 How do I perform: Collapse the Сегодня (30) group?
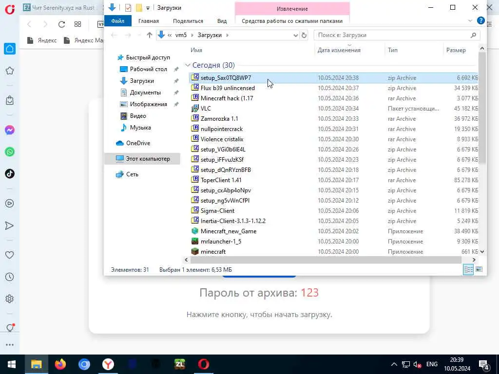(x=188, y=65)
